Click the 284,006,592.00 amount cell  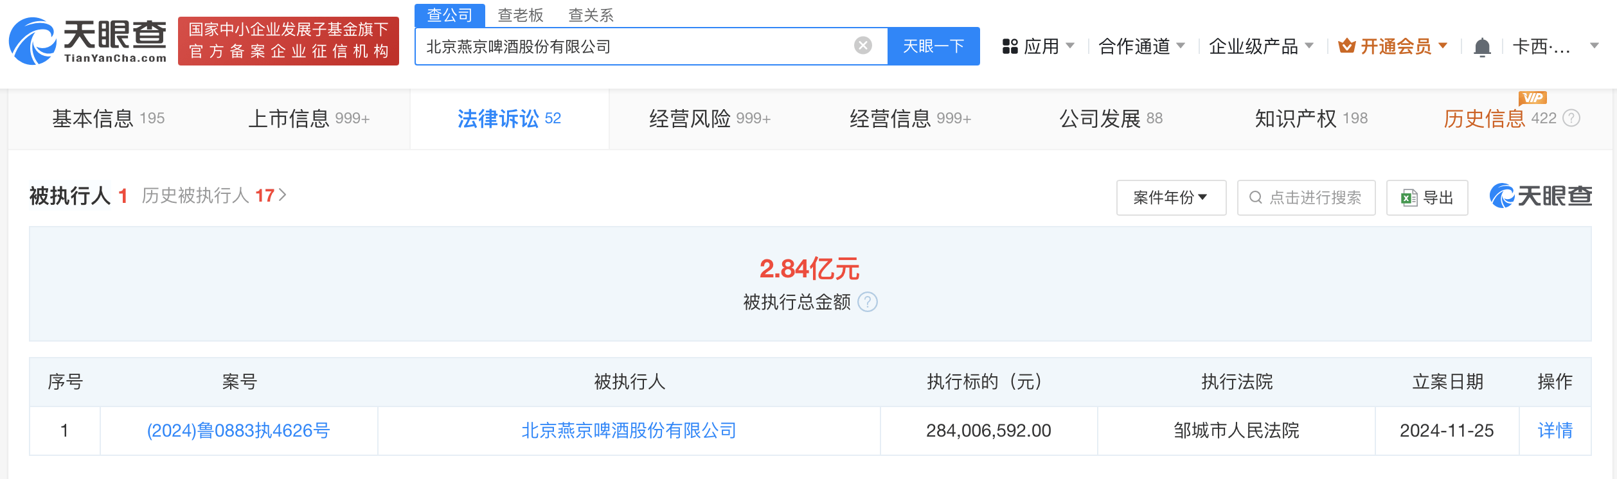(988, 431)
